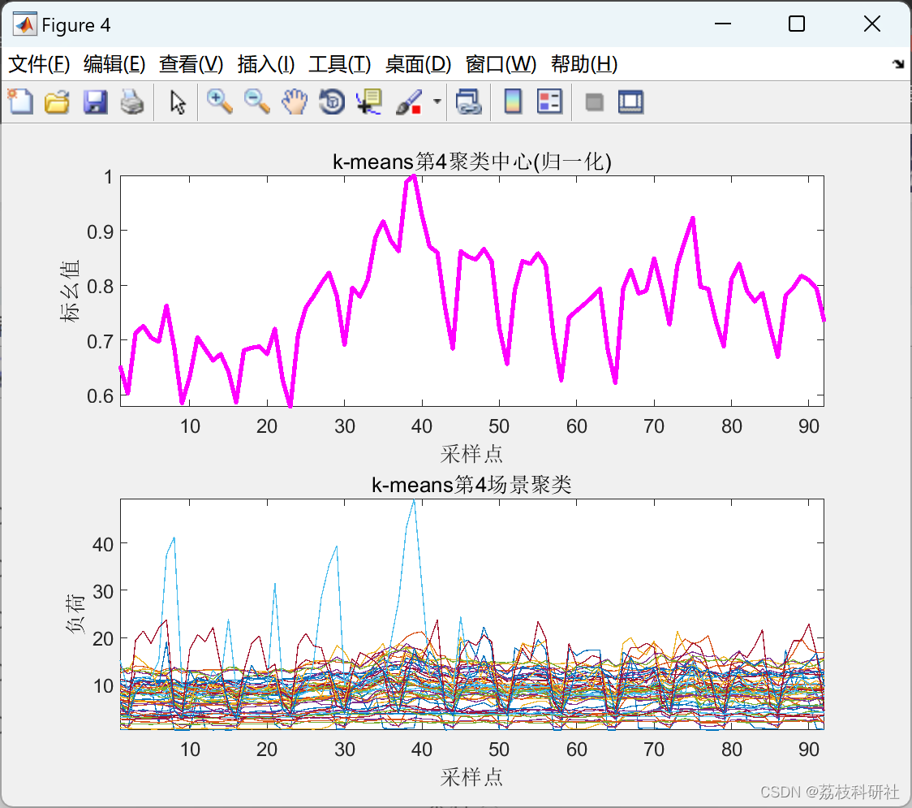Open the 桌面(D) menu

(418, 64)
